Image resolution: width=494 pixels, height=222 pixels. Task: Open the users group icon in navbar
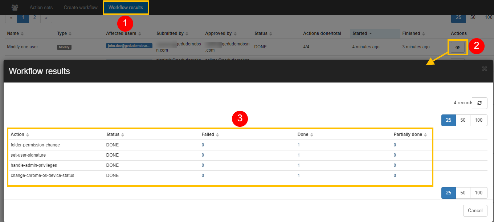[x=15, y=7]
